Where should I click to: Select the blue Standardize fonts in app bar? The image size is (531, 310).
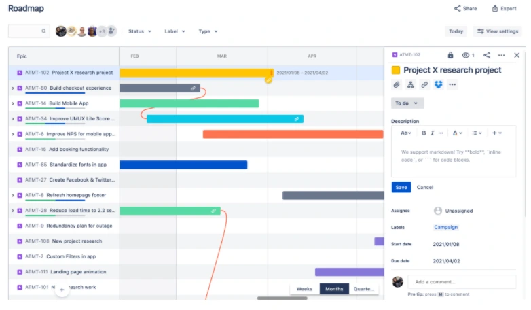pos(183,165)
